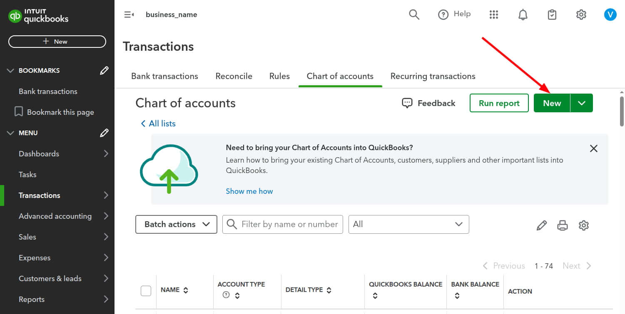Switch to Recurring transactions tab

coord(433,76)
